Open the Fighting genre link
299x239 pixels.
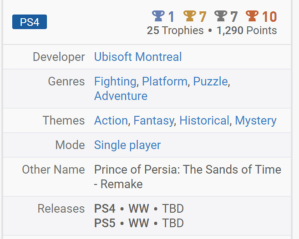[x=115, y=81]
